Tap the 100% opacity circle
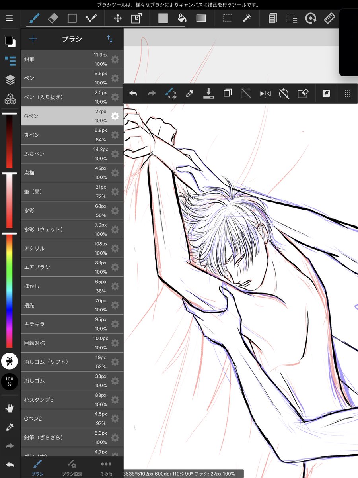Viewport: 358px width, 478px height. (x=10, y=382)
